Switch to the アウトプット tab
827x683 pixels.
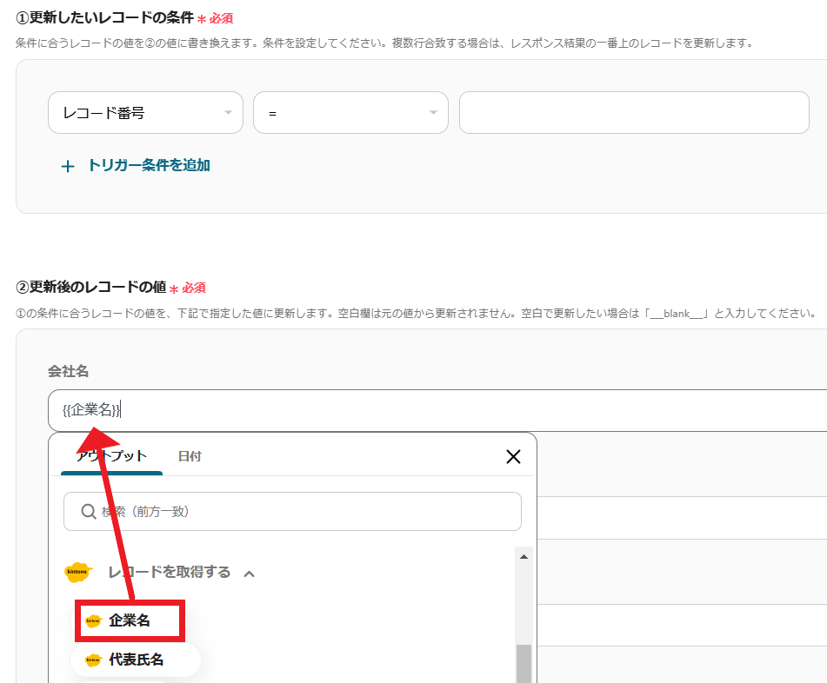[111, 456]
